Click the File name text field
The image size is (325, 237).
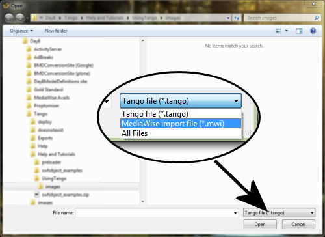pos(157,213)
